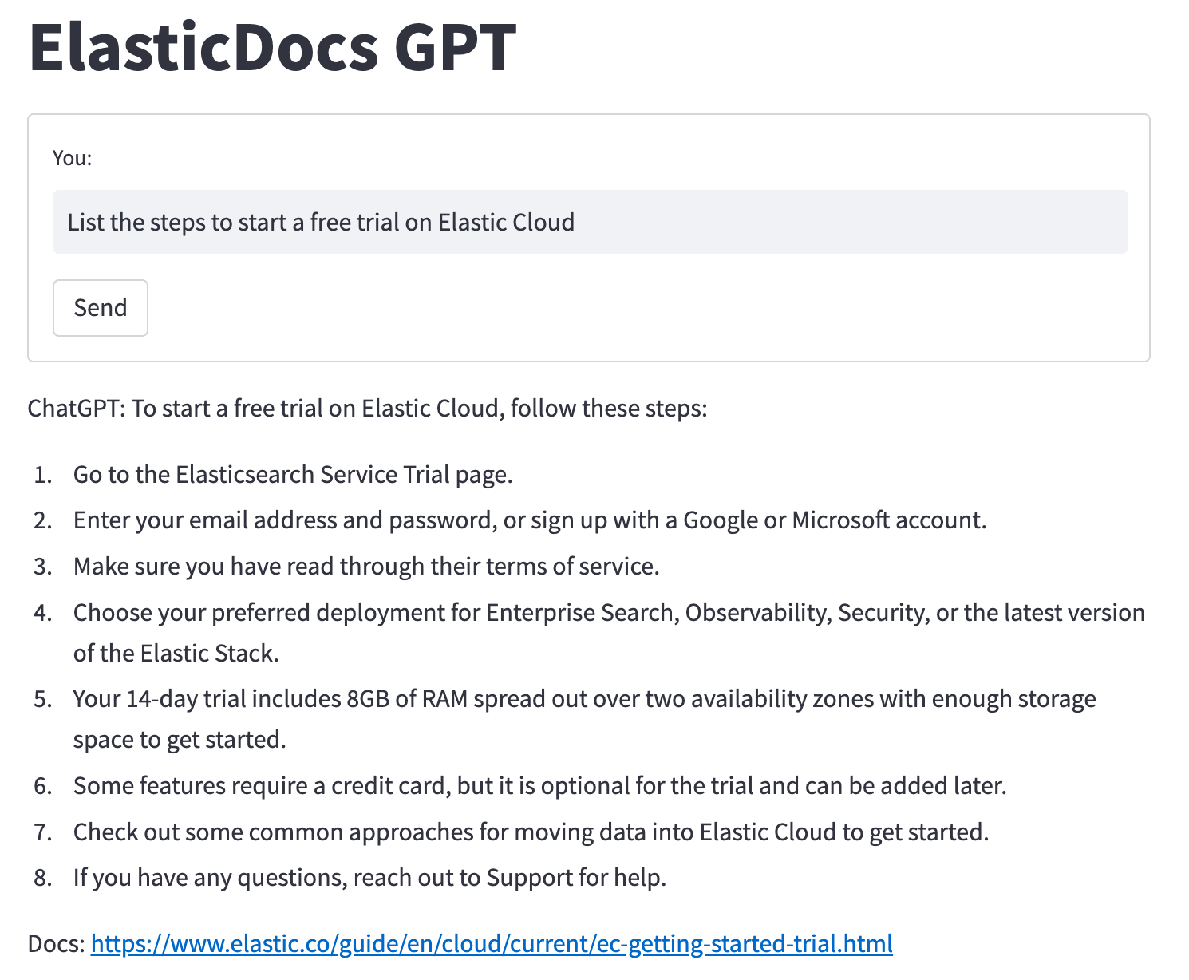The width and height of the screenshot is (1189, 980).
Task: Select the ChatGPT response intro sentence
Action: pyautogui.click(x=367, y=408)
